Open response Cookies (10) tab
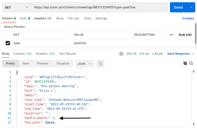 pyautogui.click(x=22, y=54)
